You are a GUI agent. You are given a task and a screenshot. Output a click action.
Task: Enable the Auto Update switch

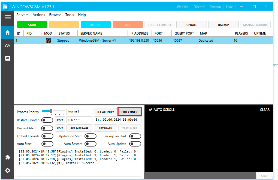tap(135, 144)
